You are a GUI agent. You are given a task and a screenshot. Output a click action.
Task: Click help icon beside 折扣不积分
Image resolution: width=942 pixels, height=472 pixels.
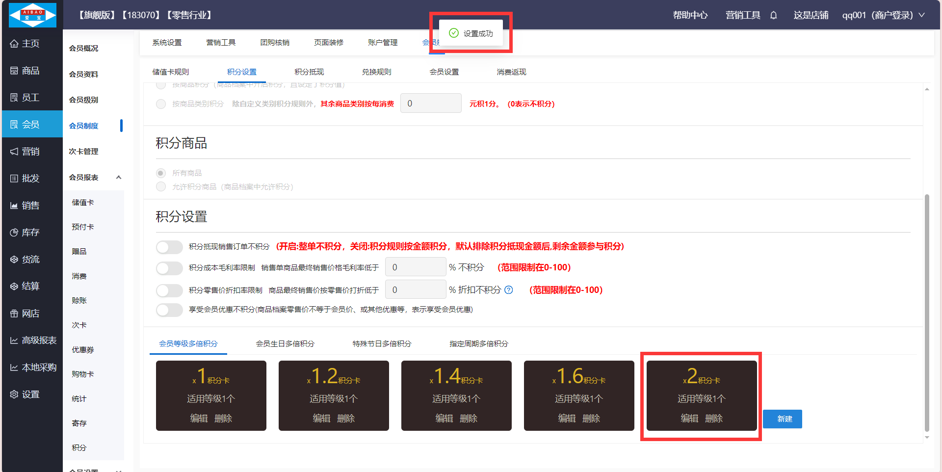[509, 290]
